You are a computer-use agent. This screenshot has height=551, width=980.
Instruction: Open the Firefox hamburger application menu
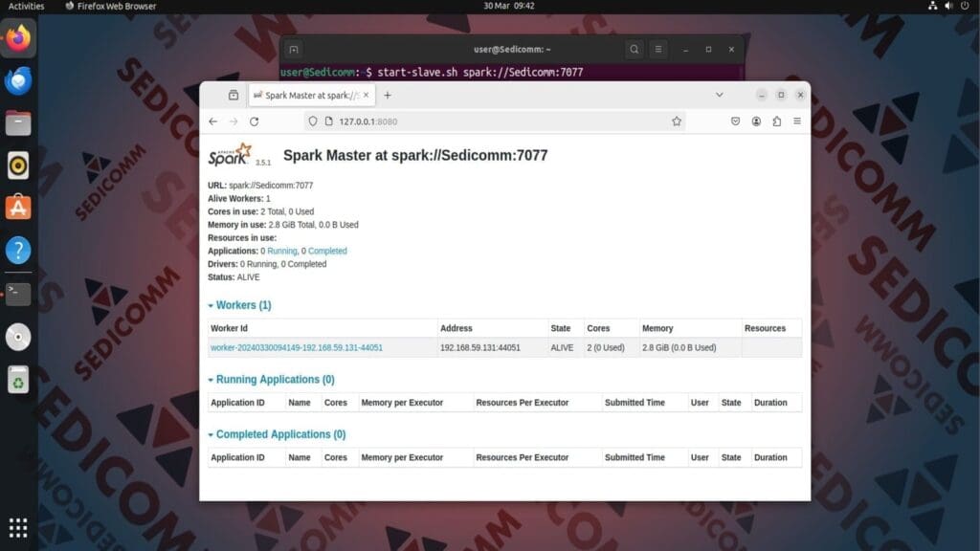(797, 121)
